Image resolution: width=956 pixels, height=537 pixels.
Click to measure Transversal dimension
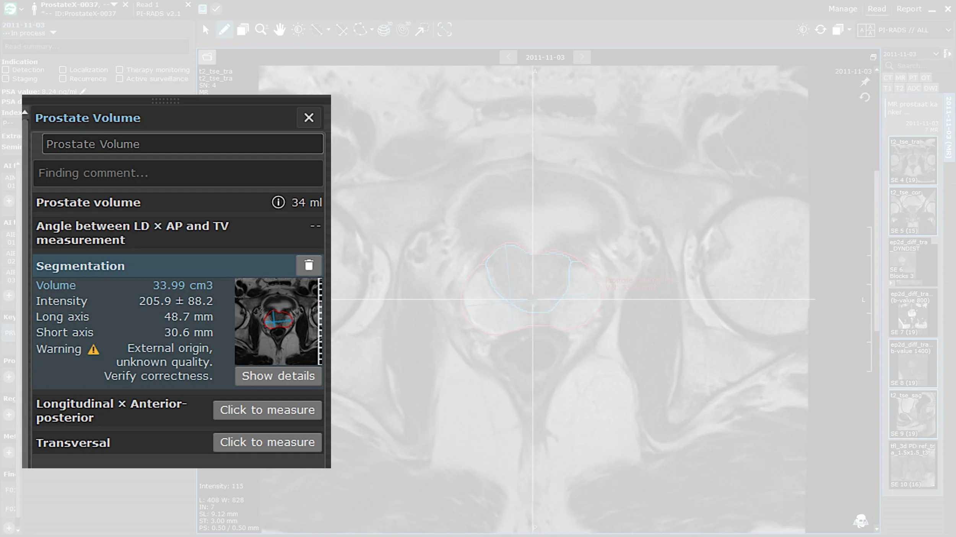tap(267, 442)
